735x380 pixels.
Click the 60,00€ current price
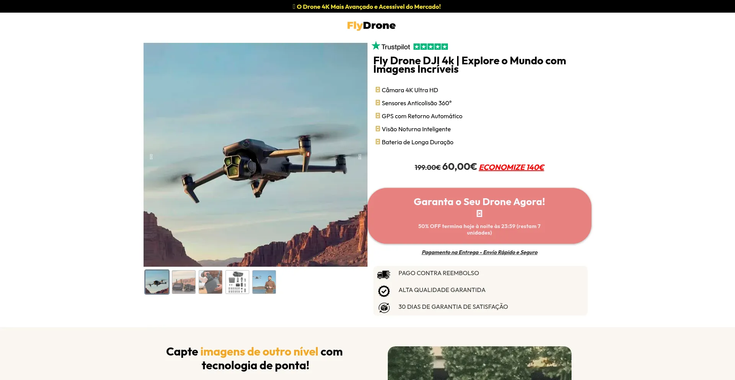(x=459, y=166)
